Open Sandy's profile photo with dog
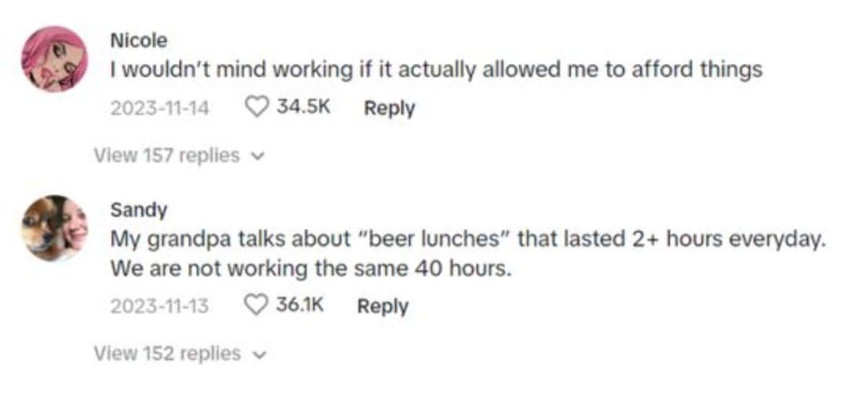The height and width of the screenshot is (393, 865). 55,228
